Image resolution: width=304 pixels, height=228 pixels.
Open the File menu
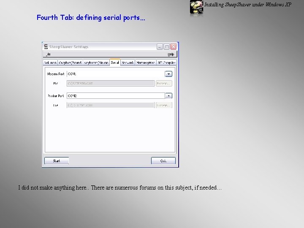tap(48, 54)
